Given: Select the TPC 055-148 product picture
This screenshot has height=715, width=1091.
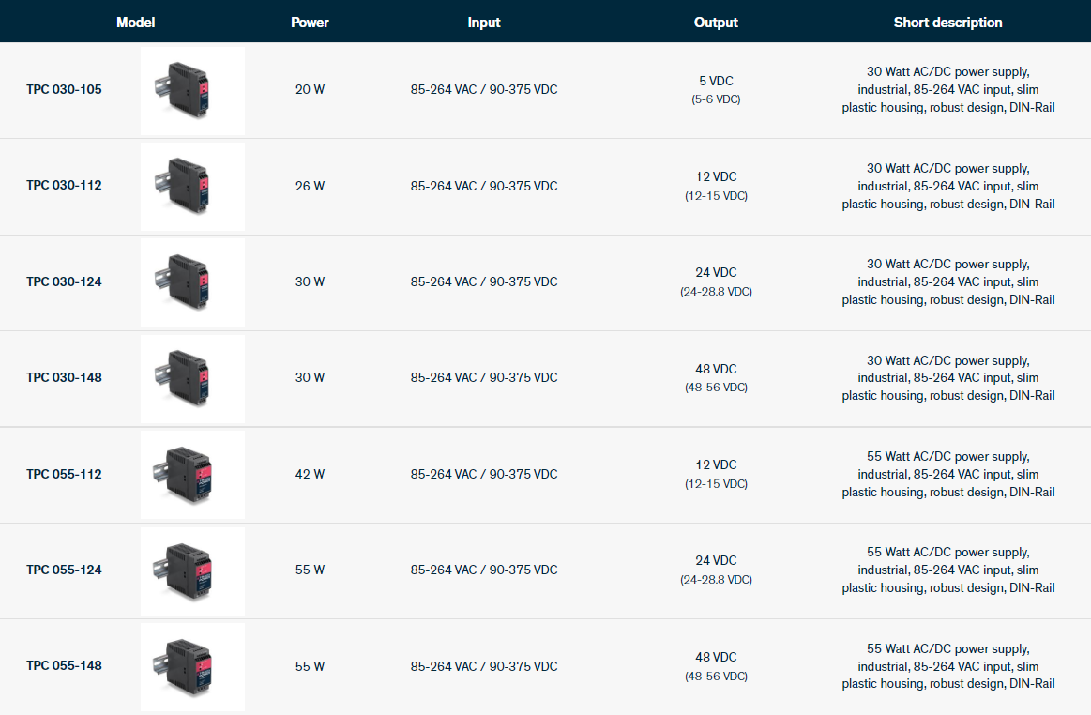Looking at the screenshot, I should click(x=192, y=665).
